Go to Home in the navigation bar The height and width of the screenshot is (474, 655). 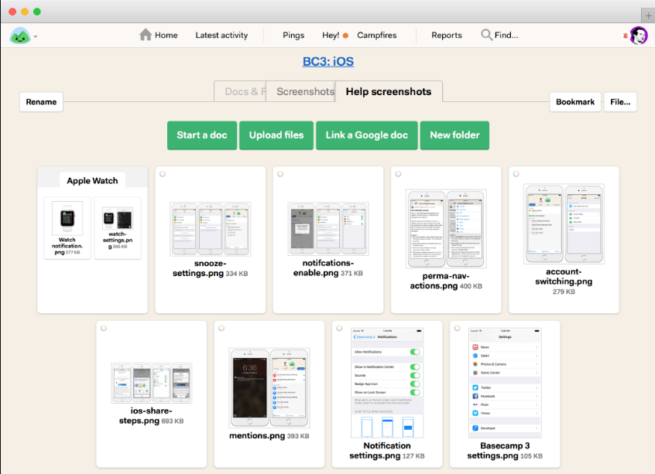159,35
